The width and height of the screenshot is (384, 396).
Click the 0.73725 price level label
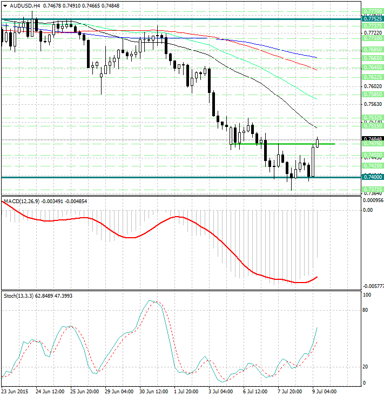(x=373, y=189)
